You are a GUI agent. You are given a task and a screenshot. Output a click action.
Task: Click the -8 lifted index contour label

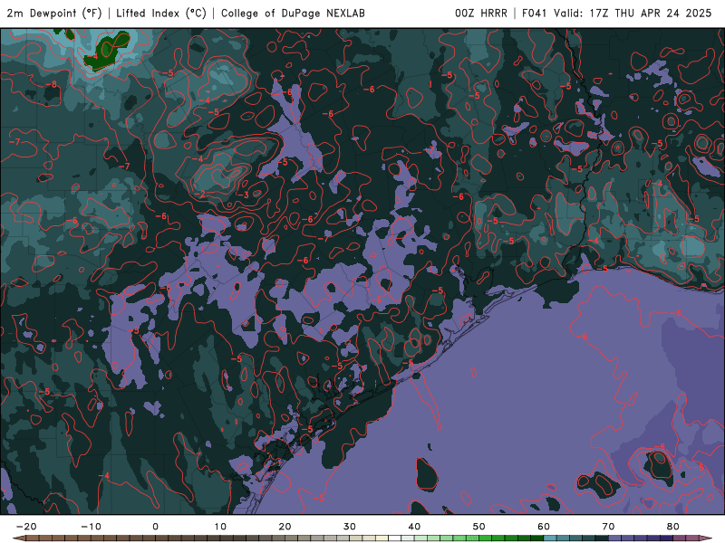[52, 84]
